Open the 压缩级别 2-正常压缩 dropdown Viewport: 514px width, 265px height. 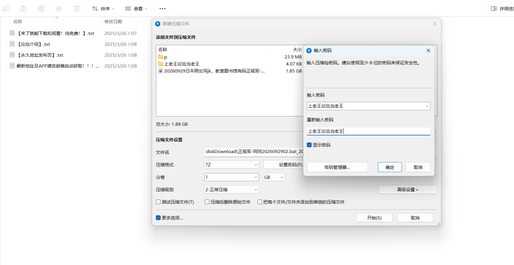231,190
